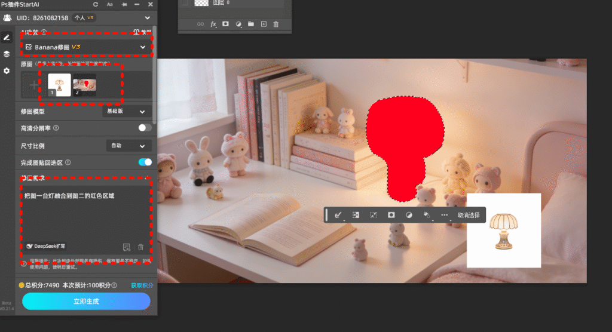Open the Banana修图 function dropdown
The height and width of the screenshot is (332, 612).
click(x=87, y=47)
